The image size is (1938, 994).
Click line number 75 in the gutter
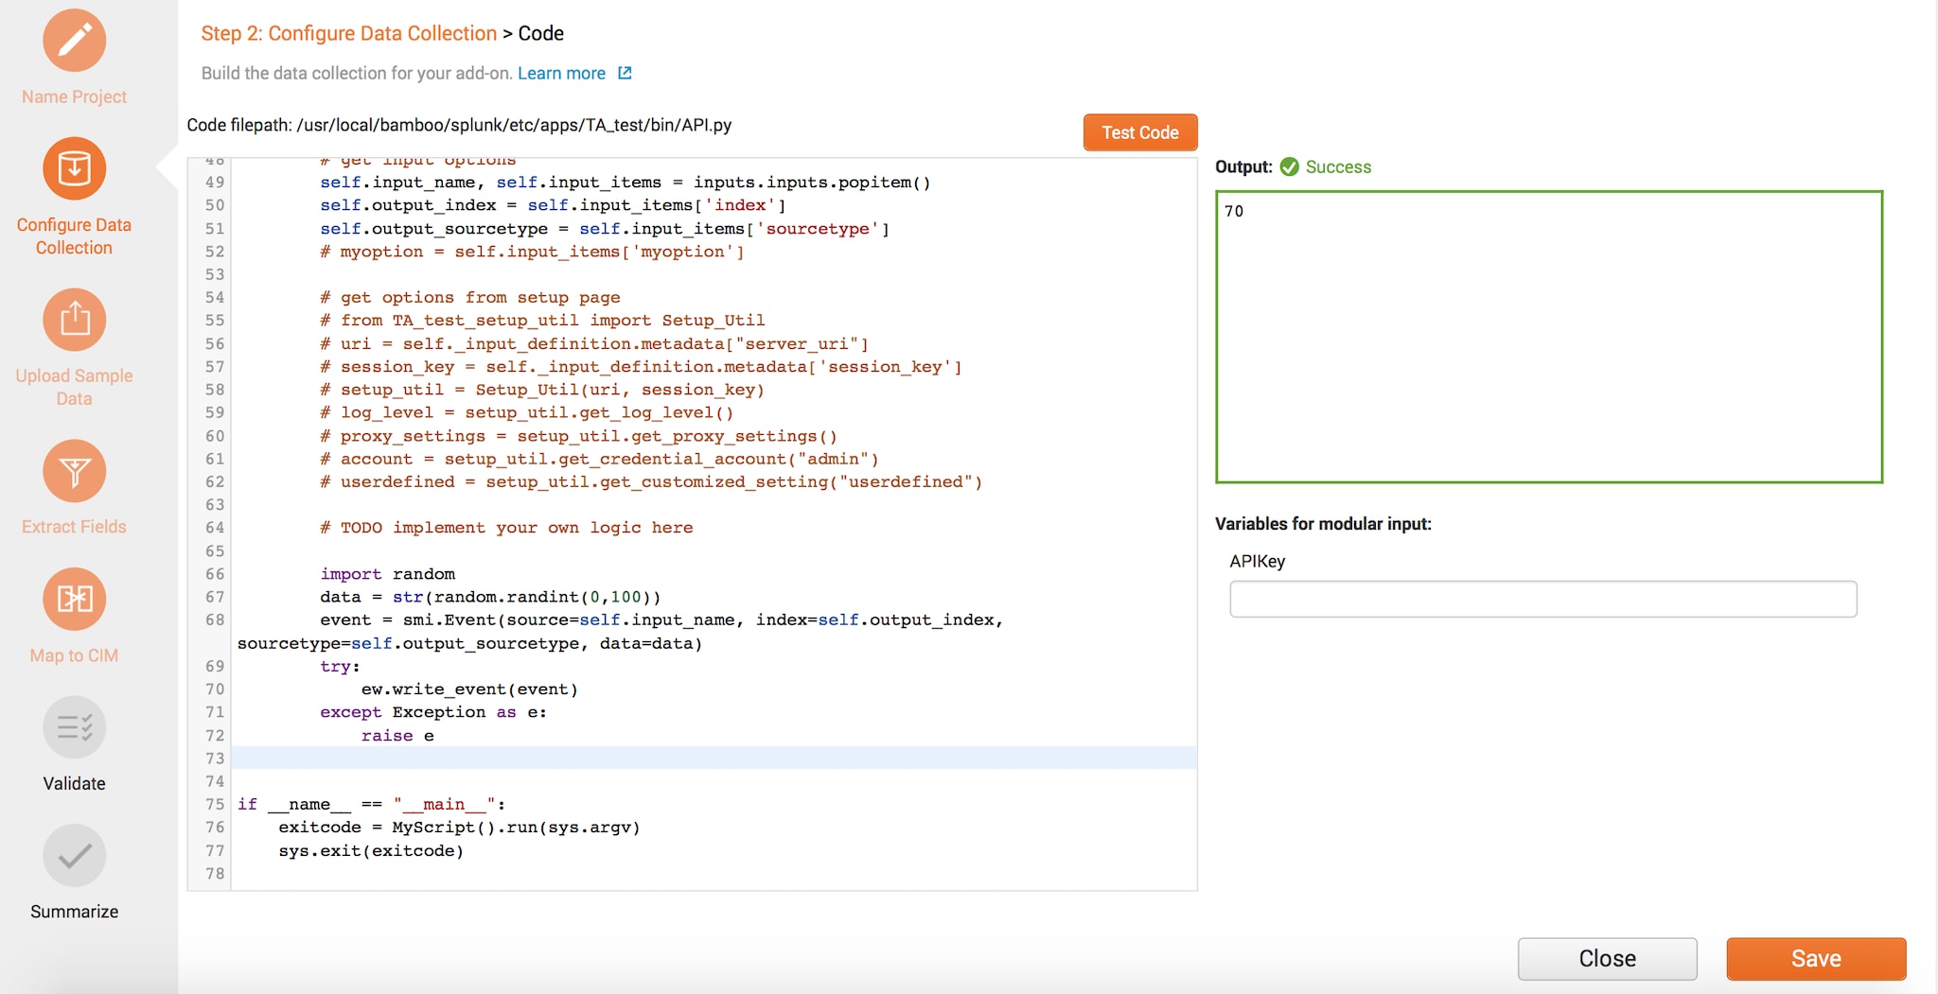(x=215, y=805)
